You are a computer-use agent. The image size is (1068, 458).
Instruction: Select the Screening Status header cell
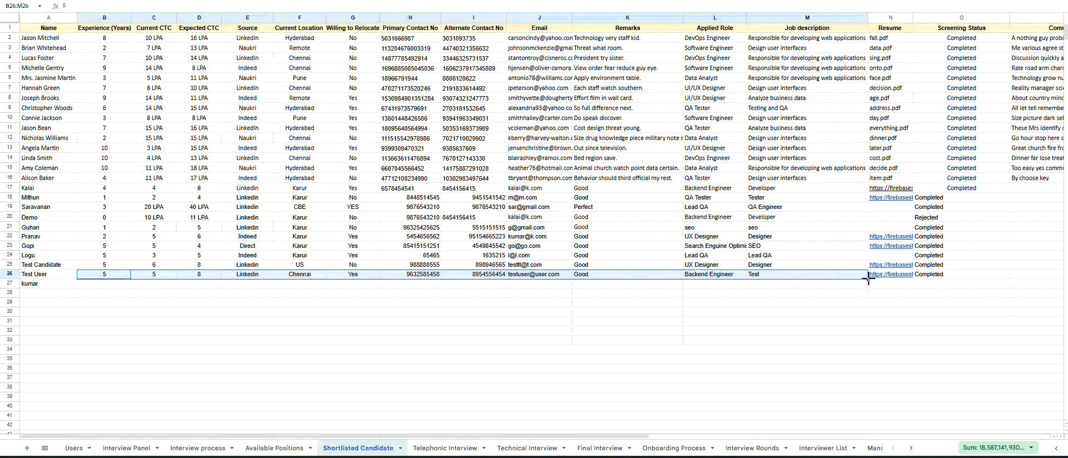tap(961, 28)
